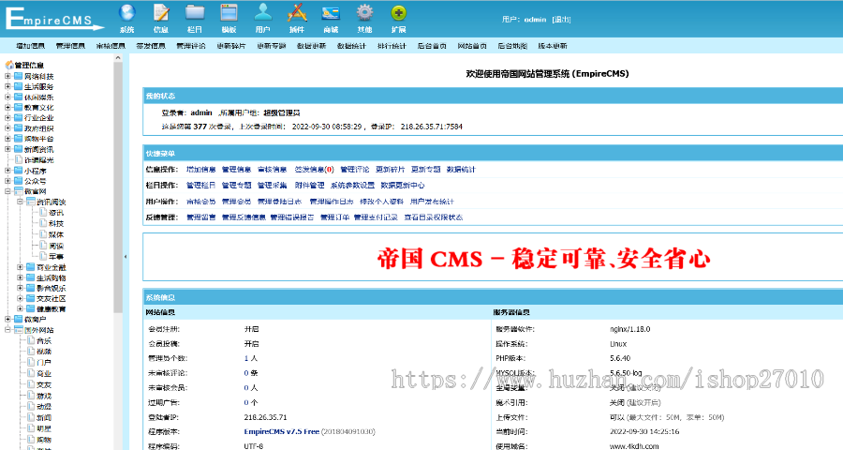
Task: Click the page icon beside 门户
Action: [x=31, y=363]
